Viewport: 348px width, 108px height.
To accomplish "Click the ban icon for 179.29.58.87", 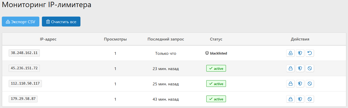I will click(310, 99).
